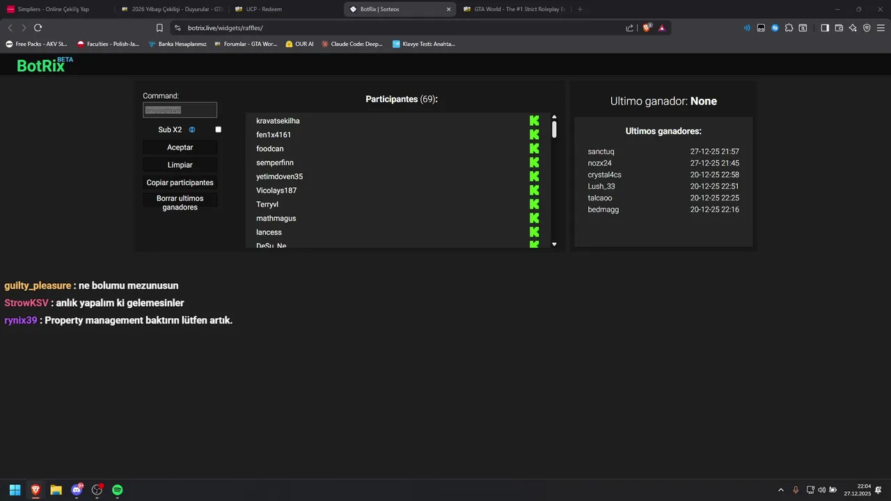This screenshot has height=501, width=891.
Task: Open the share icon in the address bar
Action: (x=629, y=28)
